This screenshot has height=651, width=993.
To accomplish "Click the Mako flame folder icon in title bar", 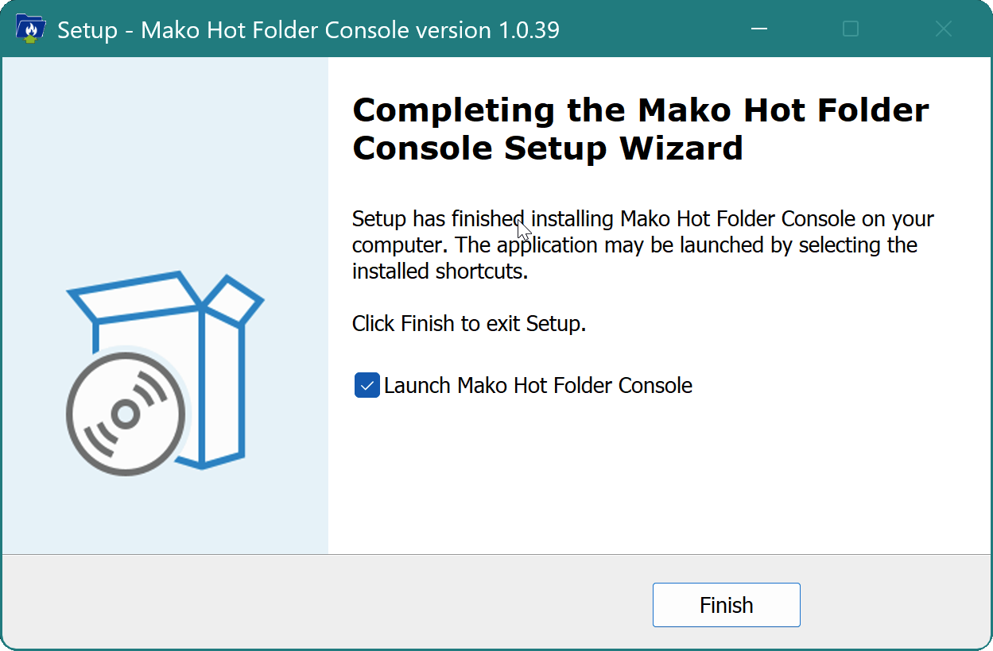I will tap(30, 29).
